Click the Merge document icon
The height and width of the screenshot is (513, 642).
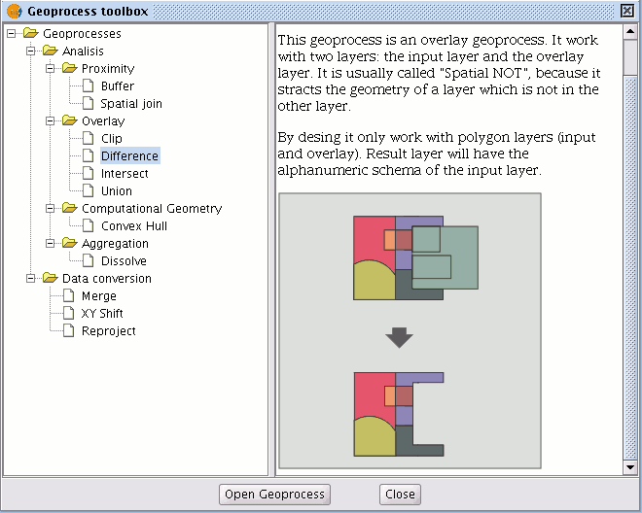(69, 295)
